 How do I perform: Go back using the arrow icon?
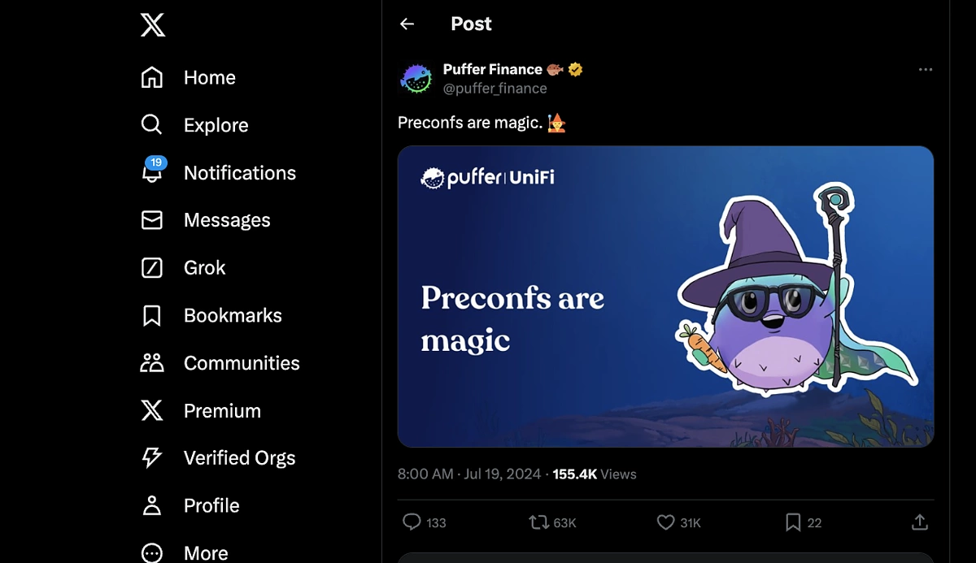(x=407, y=24)
